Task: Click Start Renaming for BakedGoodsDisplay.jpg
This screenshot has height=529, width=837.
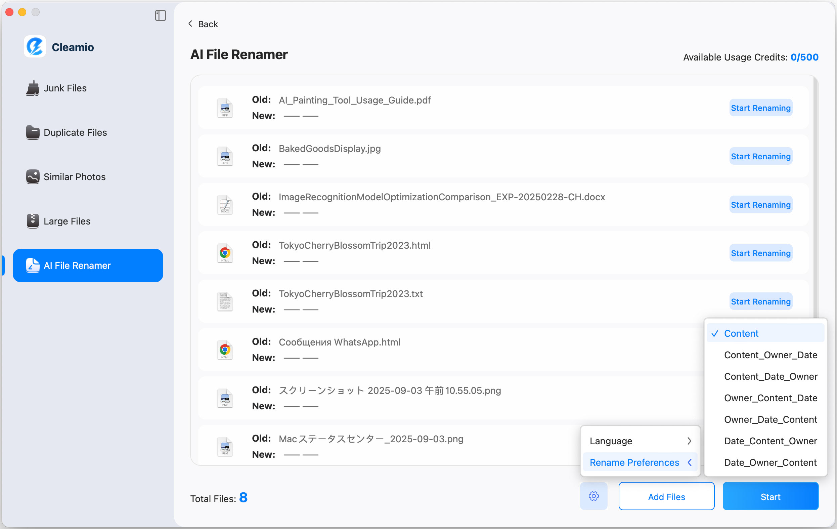Action: (760, 156)
